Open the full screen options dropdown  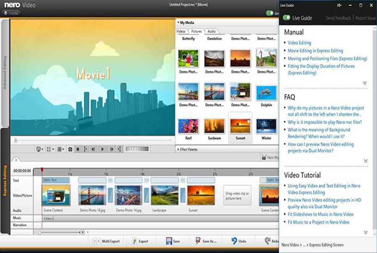tap(50, 149)
